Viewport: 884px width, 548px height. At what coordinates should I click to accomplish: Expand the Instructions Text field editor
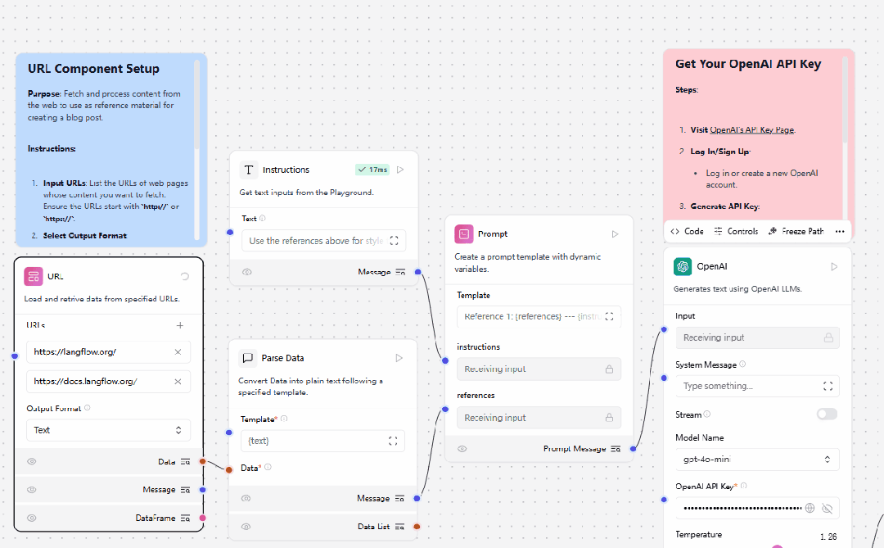tap(394, 241)
